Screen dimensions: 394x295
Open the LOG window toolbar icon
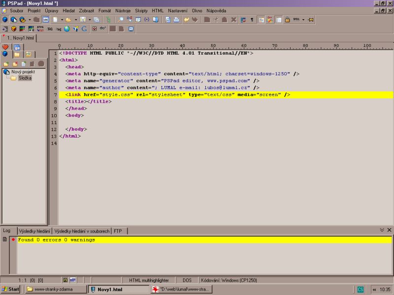click(x=46, y=20)
